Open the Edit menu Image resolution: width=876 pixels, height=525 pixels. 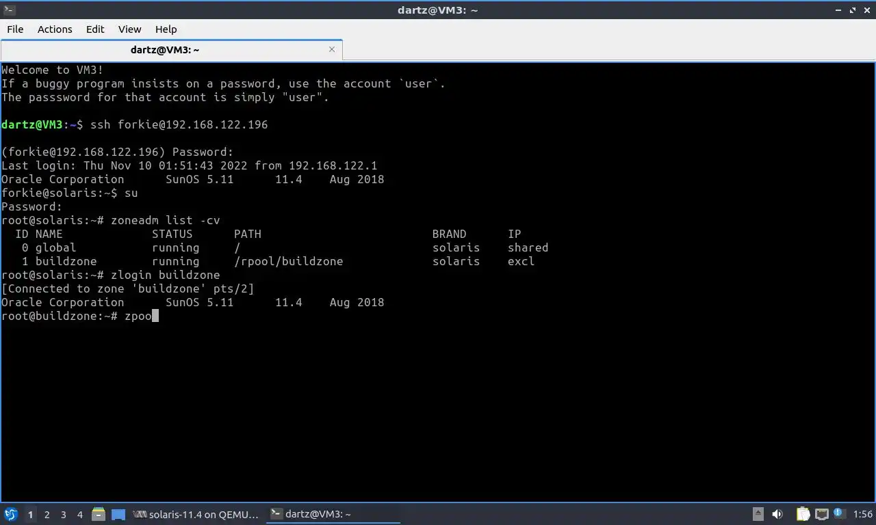[95, 29]
